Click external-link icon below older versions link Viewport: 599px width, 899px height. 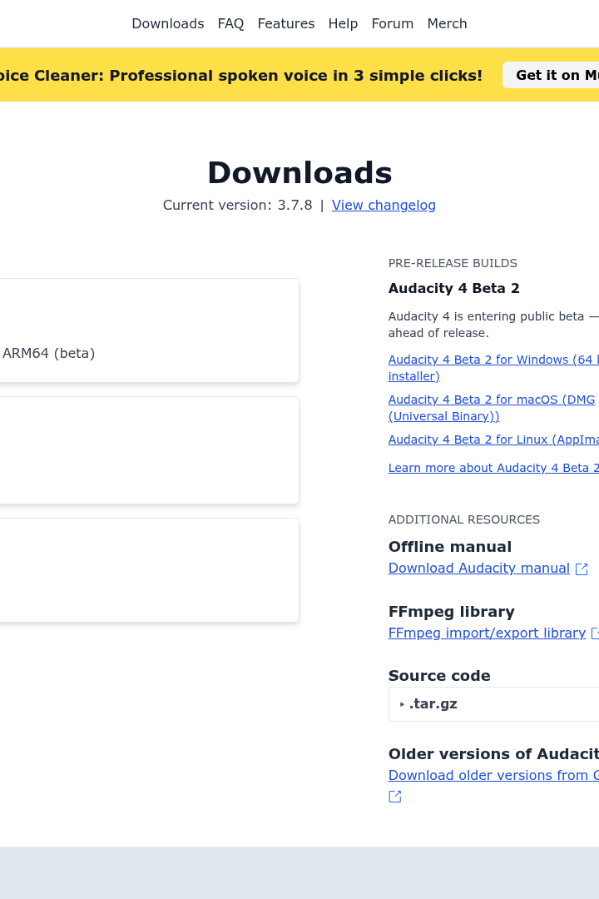395,797
